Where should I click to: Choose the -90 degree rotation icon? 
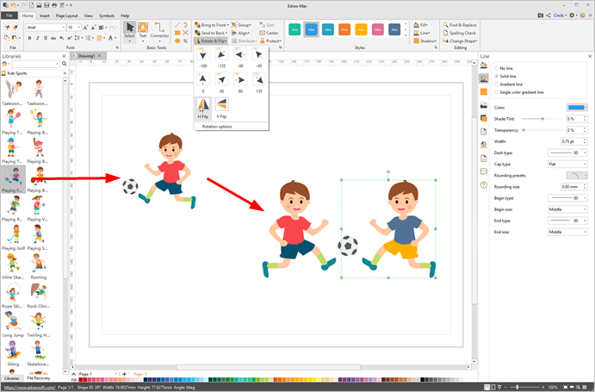tap(240, 54)
